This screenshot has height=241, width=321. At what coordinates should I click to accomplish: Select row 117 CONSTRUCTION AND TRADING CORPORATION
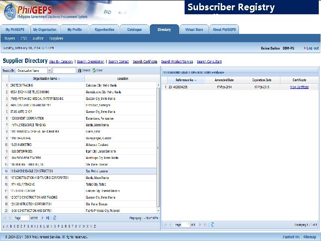79,178
